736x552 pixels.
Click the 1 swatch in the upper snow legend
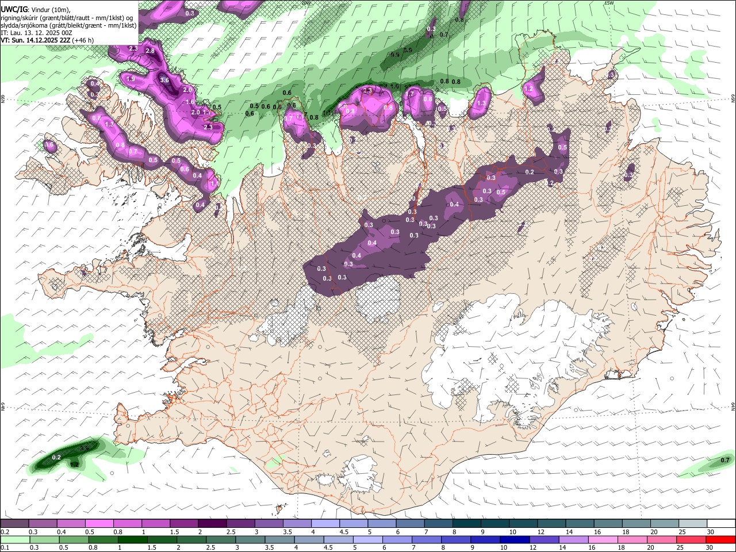point(155,524)
